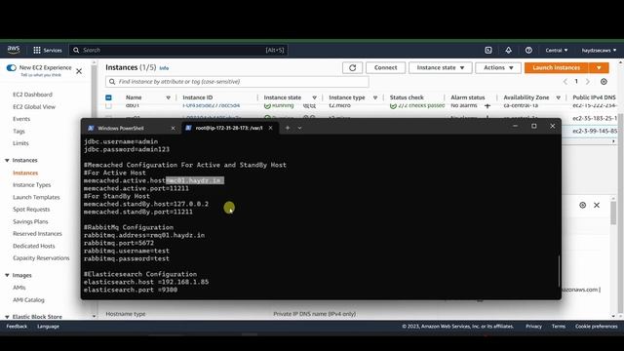Open details panel settings gear

click(x=583, y=205)
